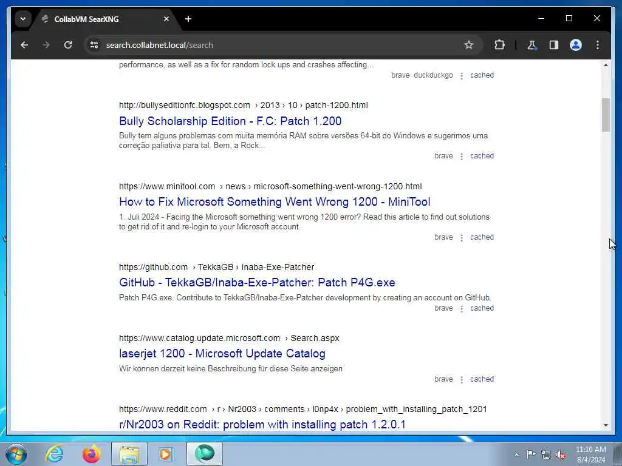Image resolution: width=622 pixels, height=466 pixels.
Task: Open Bully Scholarship Edition Patch 1.200 result
Action: tap(230, 121)
